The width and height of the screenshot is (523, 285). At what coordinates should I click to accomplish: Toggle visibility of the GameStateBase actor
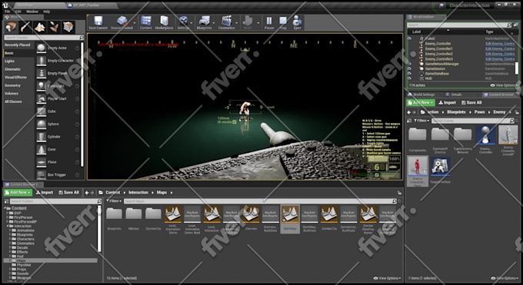pos(410,73)
